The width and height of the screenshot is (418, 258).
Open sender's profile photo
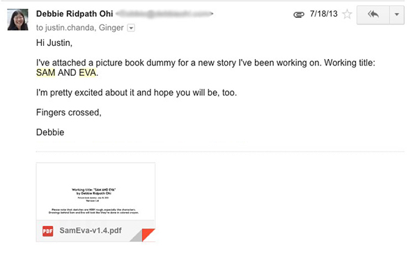[x=18, y=19]
